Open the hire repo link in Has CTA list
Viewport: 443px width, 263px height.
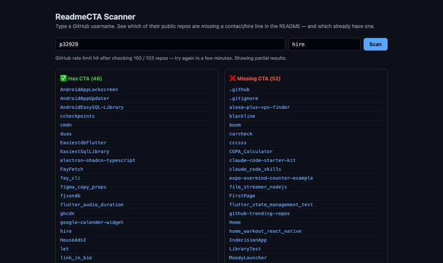pyautogui.click(x=66, y=231)
